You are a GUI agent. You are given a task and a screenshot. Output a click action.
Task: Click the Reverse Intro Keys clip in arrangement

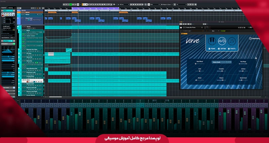click(x=69, y=50)
